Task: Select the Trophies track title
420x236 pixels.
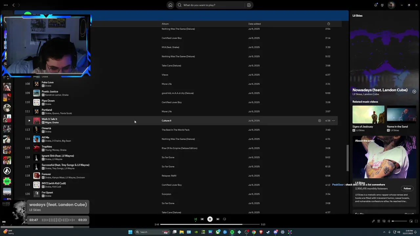Action: click(47, 147)
